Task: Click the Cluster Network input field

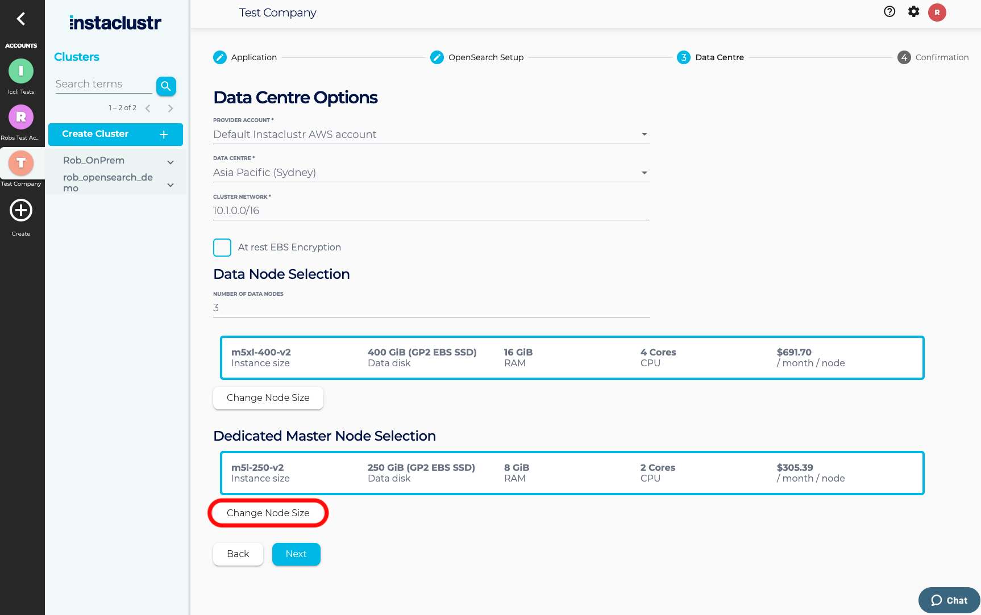Action: click(x=431, y=211)
